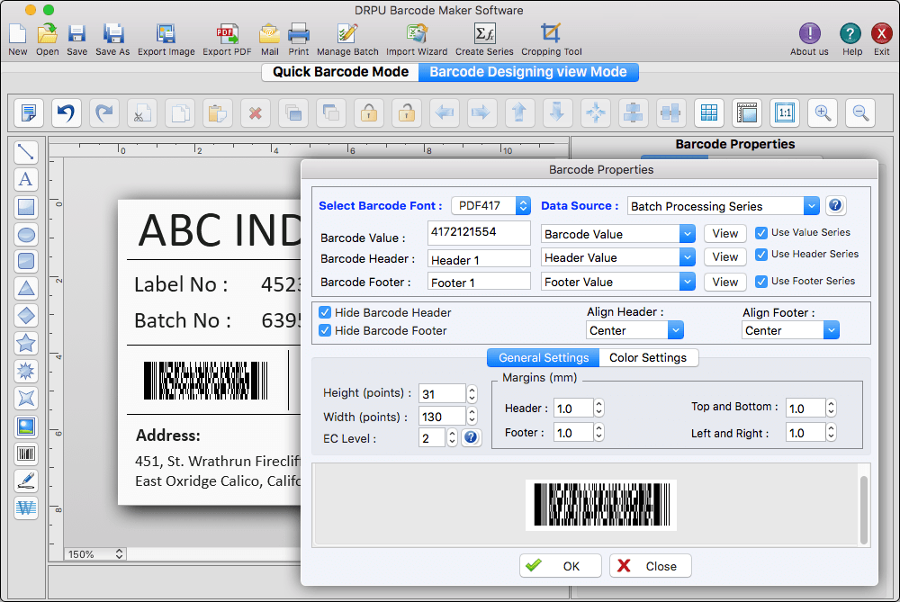
Task: Click the Mail icon
Action: pyautogui.click(x=269, y=34)
